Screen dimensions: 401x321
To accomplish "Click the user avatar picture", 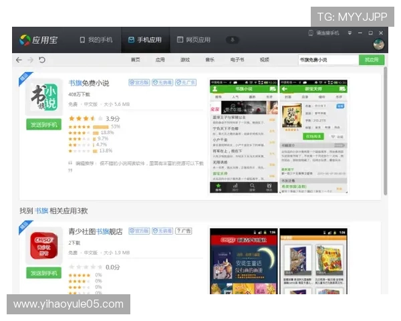I will [x=378, y=45].
